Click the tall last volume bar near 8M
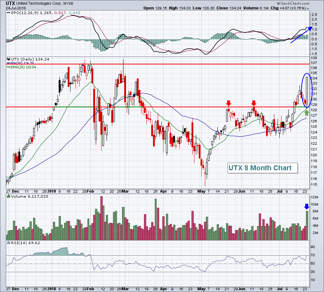Viewport: 324px width, 292px height. coord(307,225)
